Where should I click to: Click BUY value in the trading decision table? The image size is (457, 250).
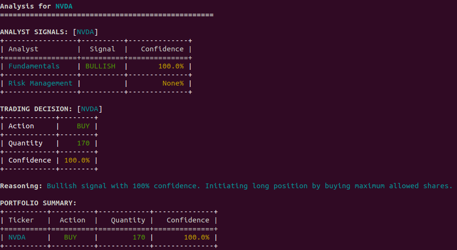click(83, 126)
